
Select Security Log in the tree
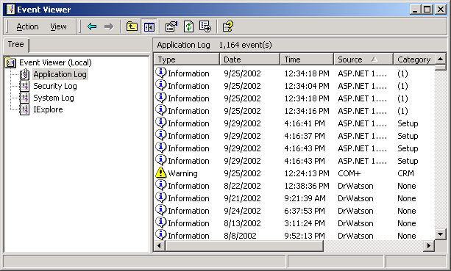click(55, 86)
